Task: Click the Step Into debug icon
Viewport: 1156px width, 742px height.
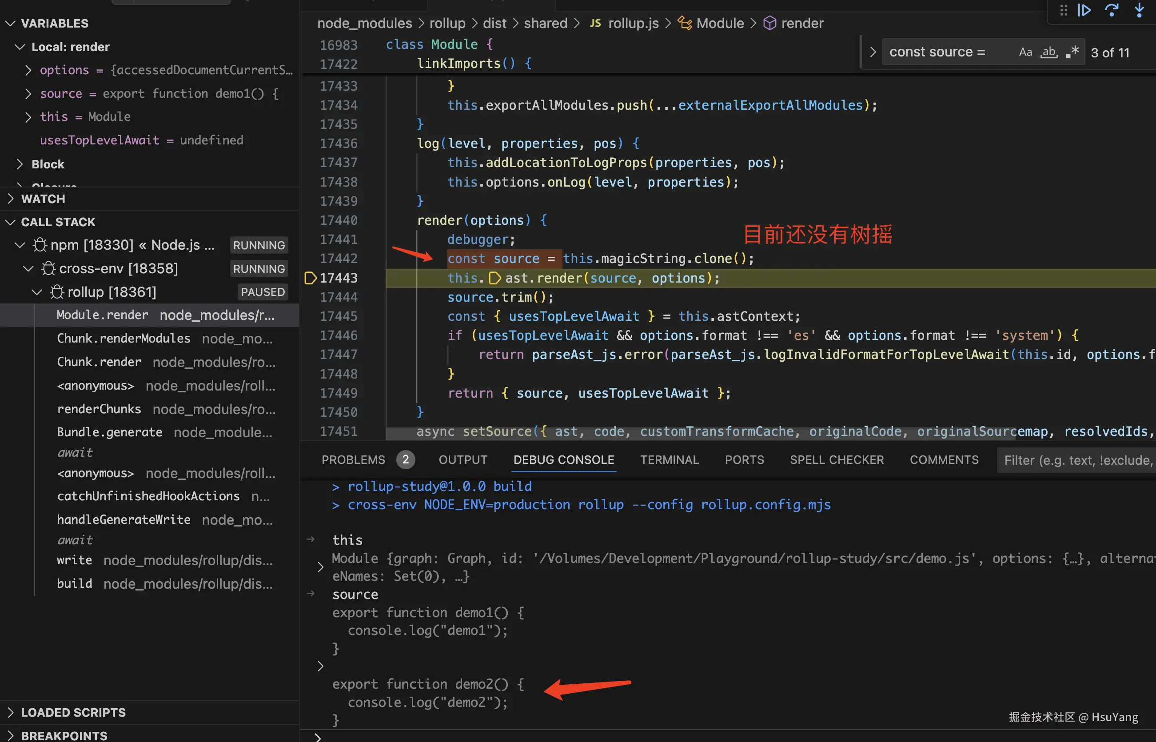Action: coord(1139,11)
